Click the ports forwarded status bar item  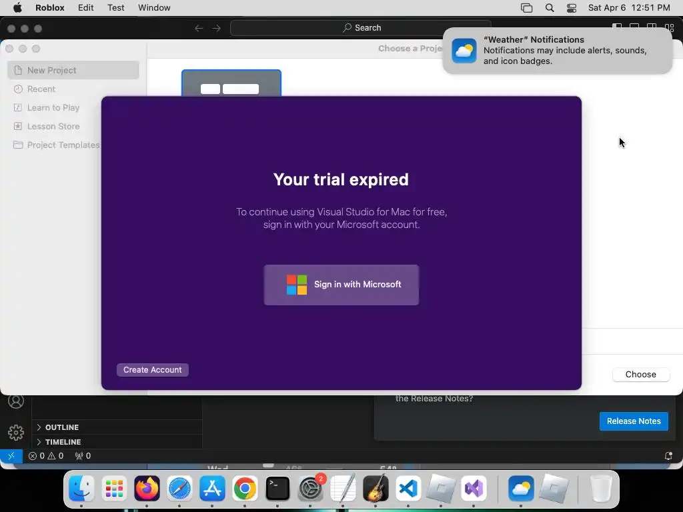click(83, 456)
